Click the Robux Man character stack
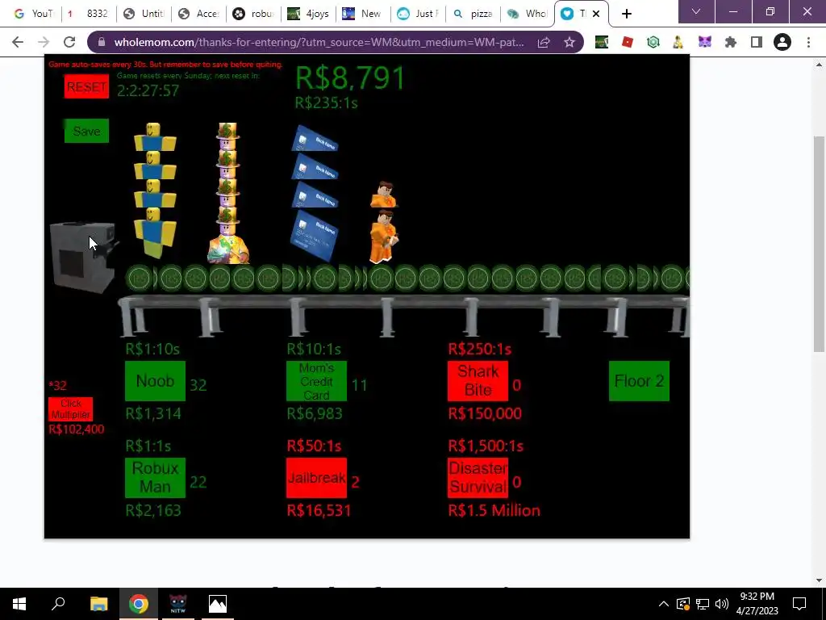 click(x=228, y=193)
